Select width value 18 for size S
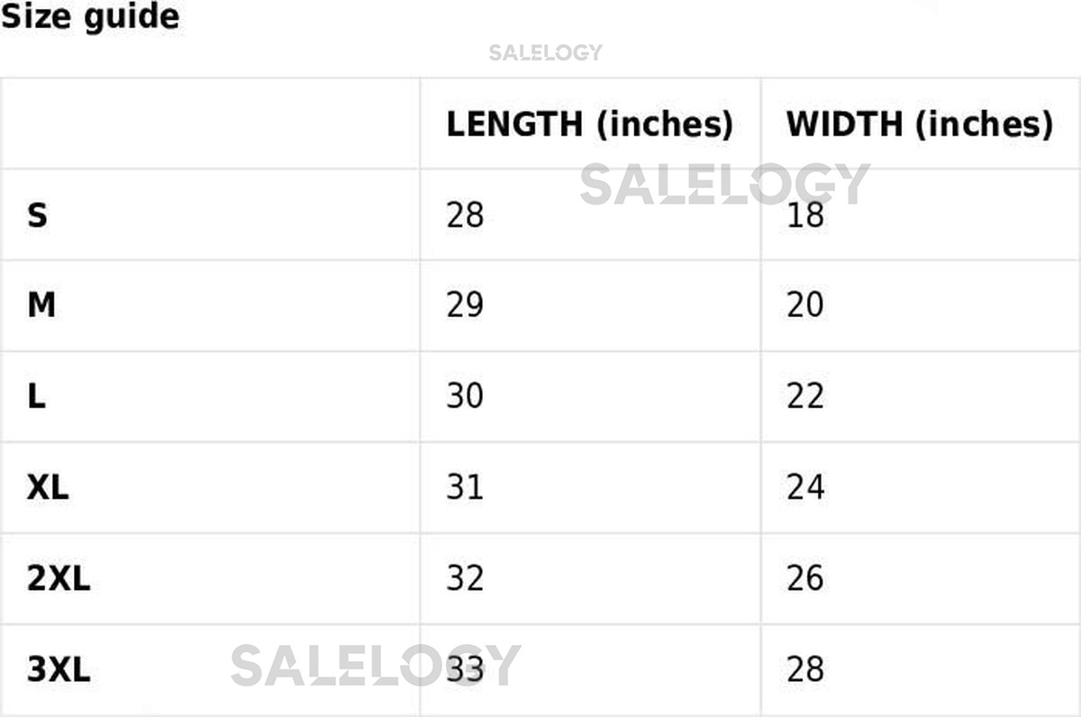Image resolution: width=1081 pixels, height=717 pixels. coord(805,215)
